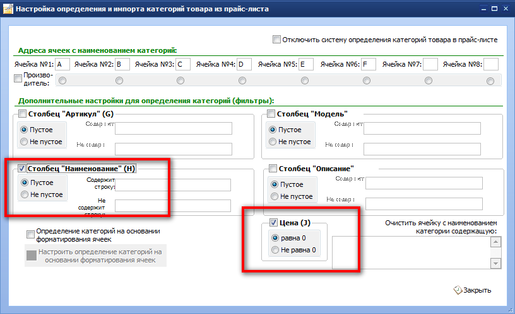Click Не содержит строку field of Наименование column

click(173, 206)
